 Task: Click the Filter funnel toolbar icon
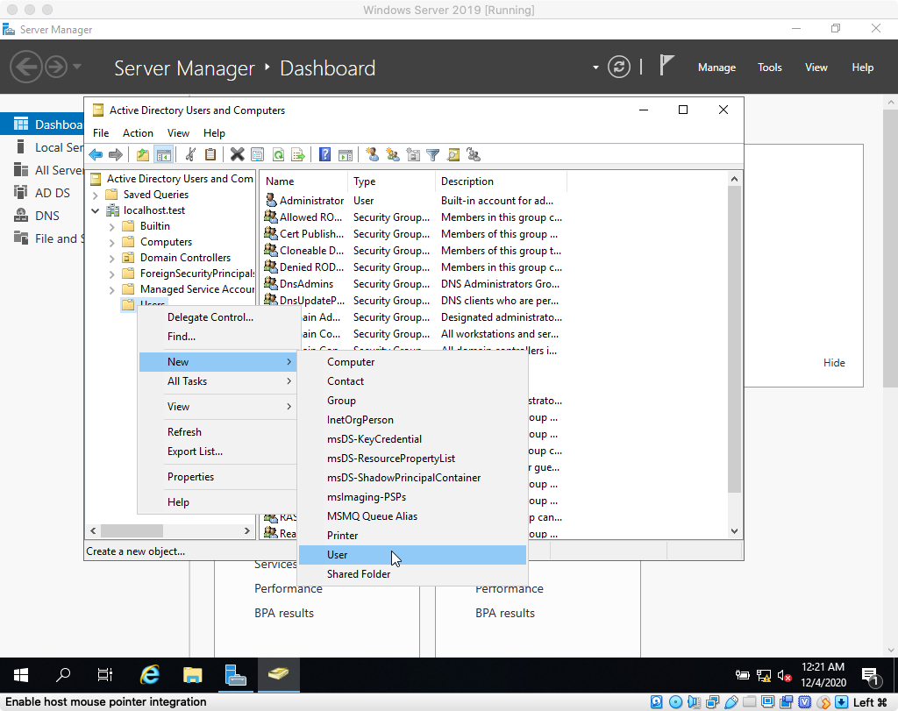433,154
